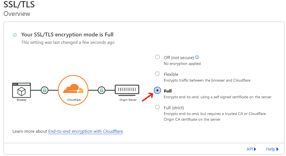The width and height of the screenshot is (286, 156).
Task: Click the Off (not secure) label text
Action: click(x=179, y=58)
